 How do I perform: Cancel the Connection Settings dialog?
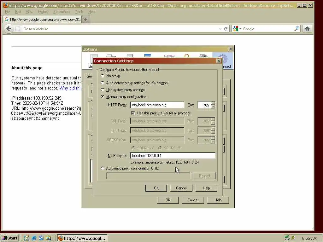pos(181,188)
